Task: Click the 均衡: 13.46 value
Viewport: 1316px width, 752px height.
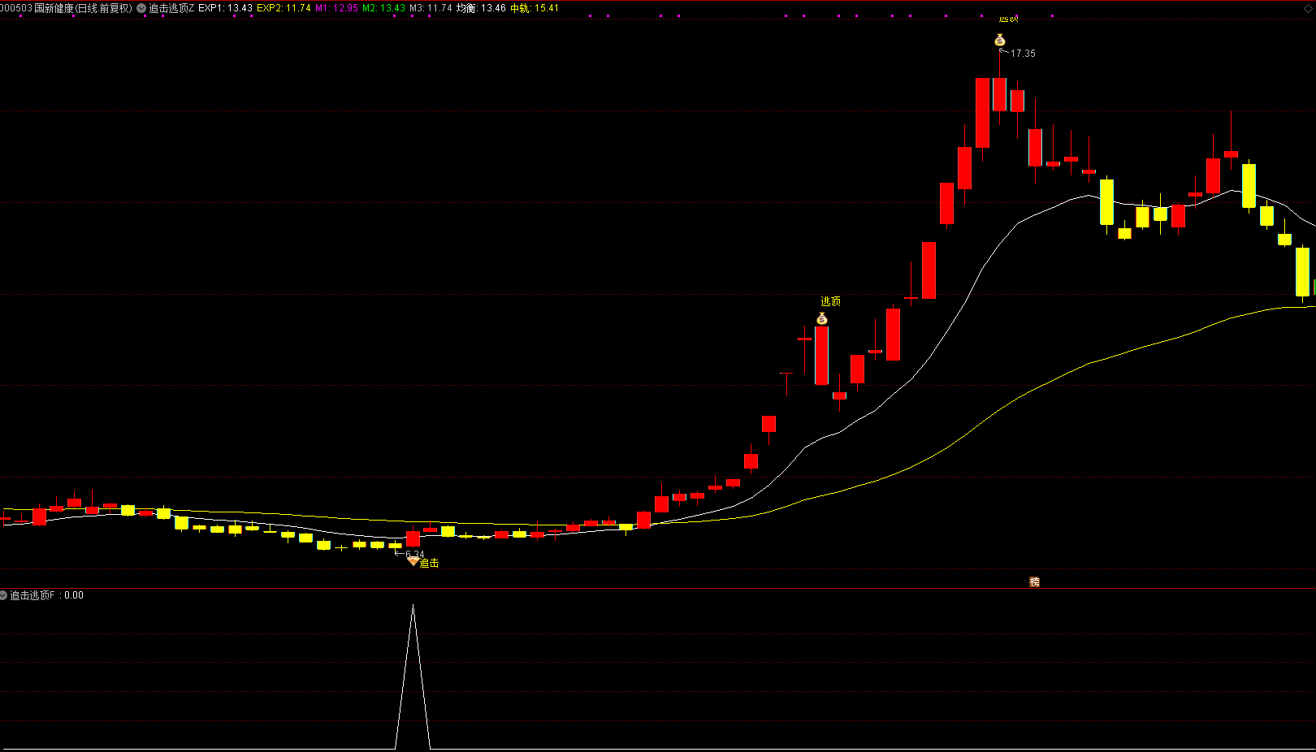Action: (481, 8)
